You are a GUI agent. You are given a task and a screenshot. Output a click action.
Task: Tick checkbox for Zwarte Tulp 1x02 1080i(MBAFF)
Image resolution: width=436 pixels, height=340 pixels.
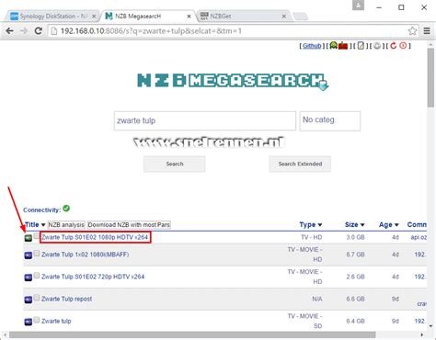click(x=37, y=254)
